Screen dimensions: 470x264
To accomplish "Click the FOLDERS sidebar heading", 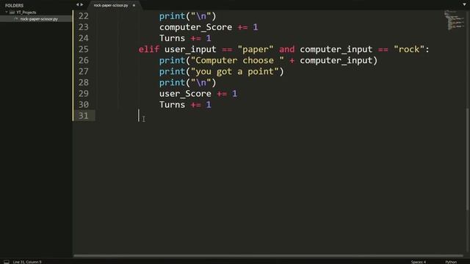I will click(14, 5).
